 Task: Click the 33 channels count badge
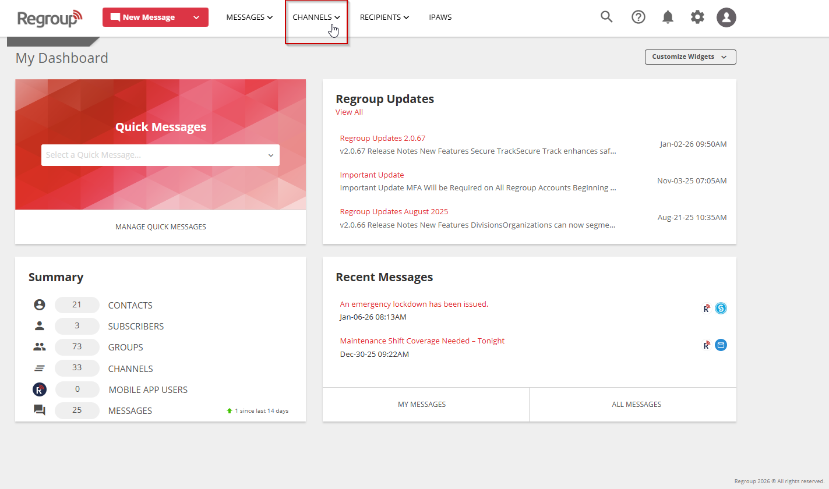(x=77, y=368)
